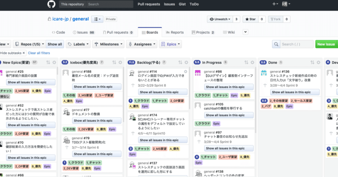Show all issues in epic #25
This screenshot has height=177, width=338.
(x=30, y=82)
